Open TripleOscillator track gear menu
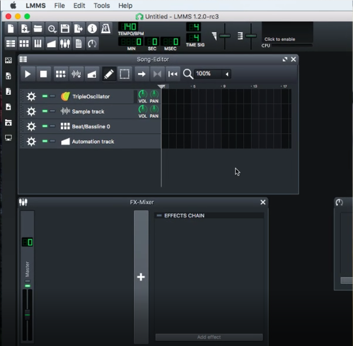 point(31,96)
